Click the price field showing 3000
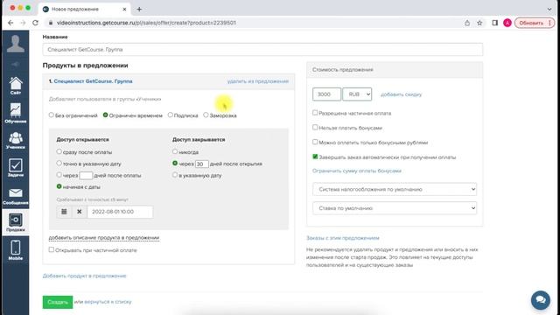The image size is (560, 315). (326, 94)
